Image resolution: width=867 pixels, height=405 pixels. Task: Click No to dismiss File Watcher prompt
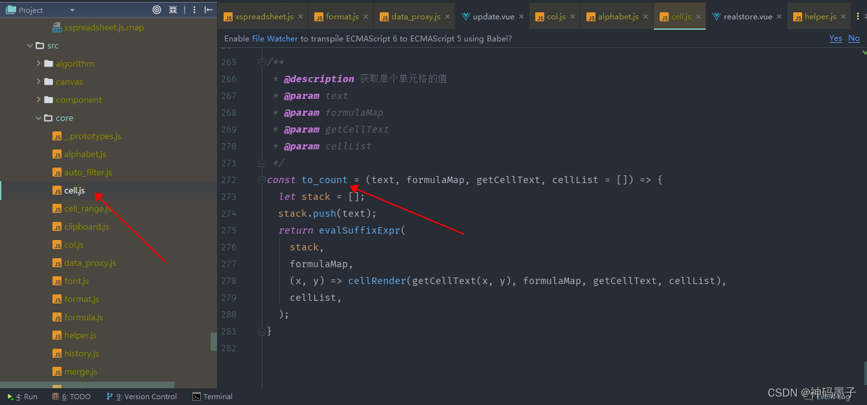click(854, 38)
